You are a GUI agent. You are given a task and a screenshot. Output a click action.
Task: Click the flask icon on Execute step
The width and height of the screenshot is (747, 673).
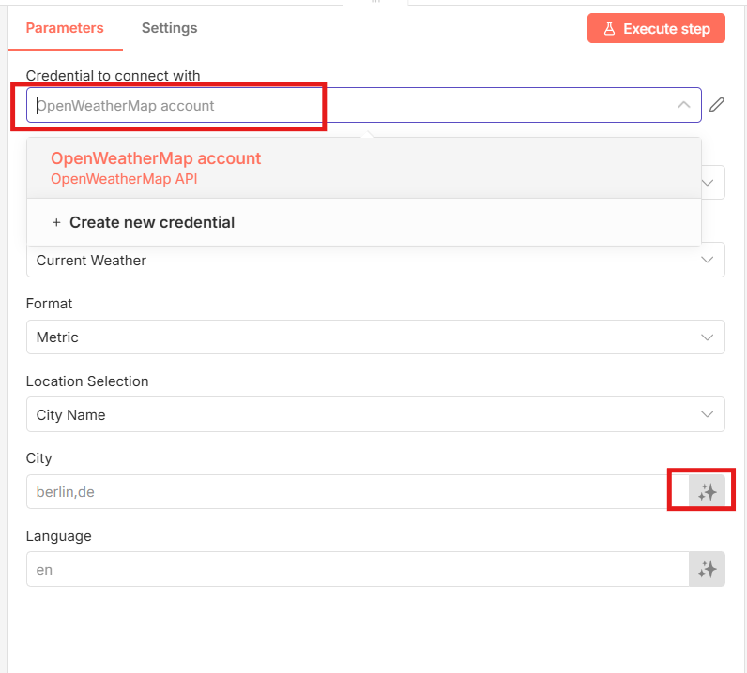(609, 28)
